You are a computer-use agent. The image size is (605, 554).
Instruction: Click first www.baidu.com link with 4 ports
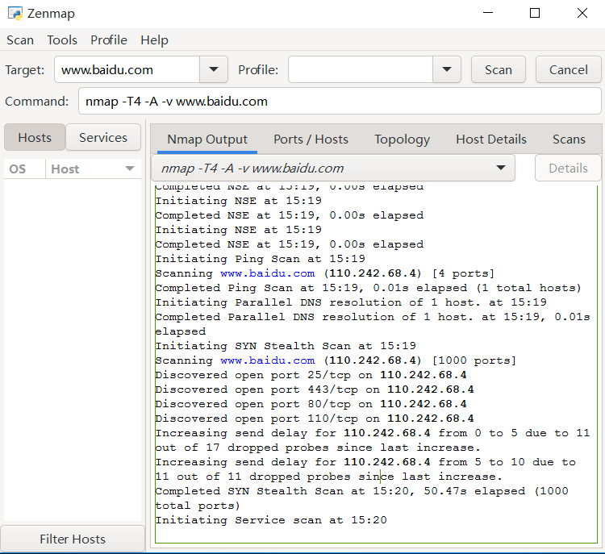[267, 273]
